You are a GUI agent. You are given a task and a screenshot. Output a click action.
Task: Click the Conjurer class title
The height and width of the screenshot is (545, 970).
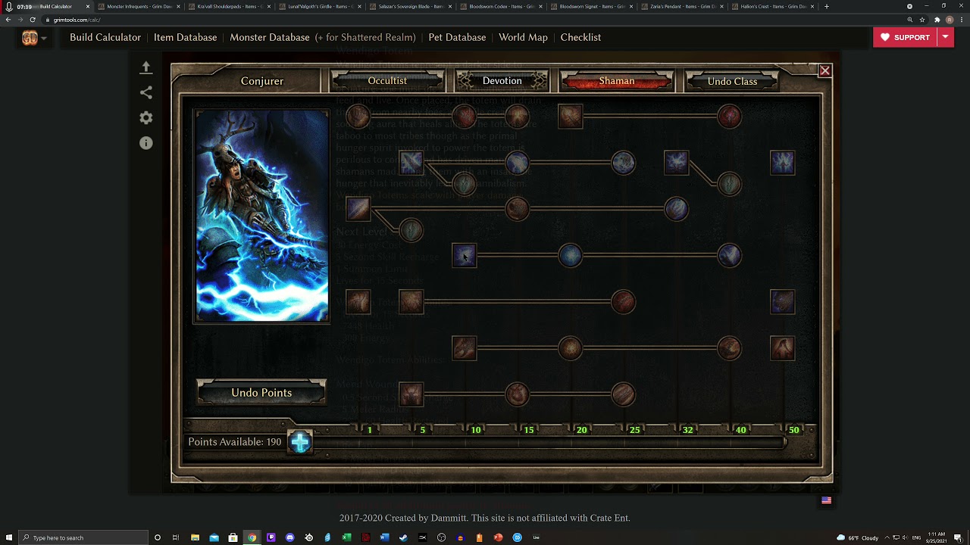[262, 81]
